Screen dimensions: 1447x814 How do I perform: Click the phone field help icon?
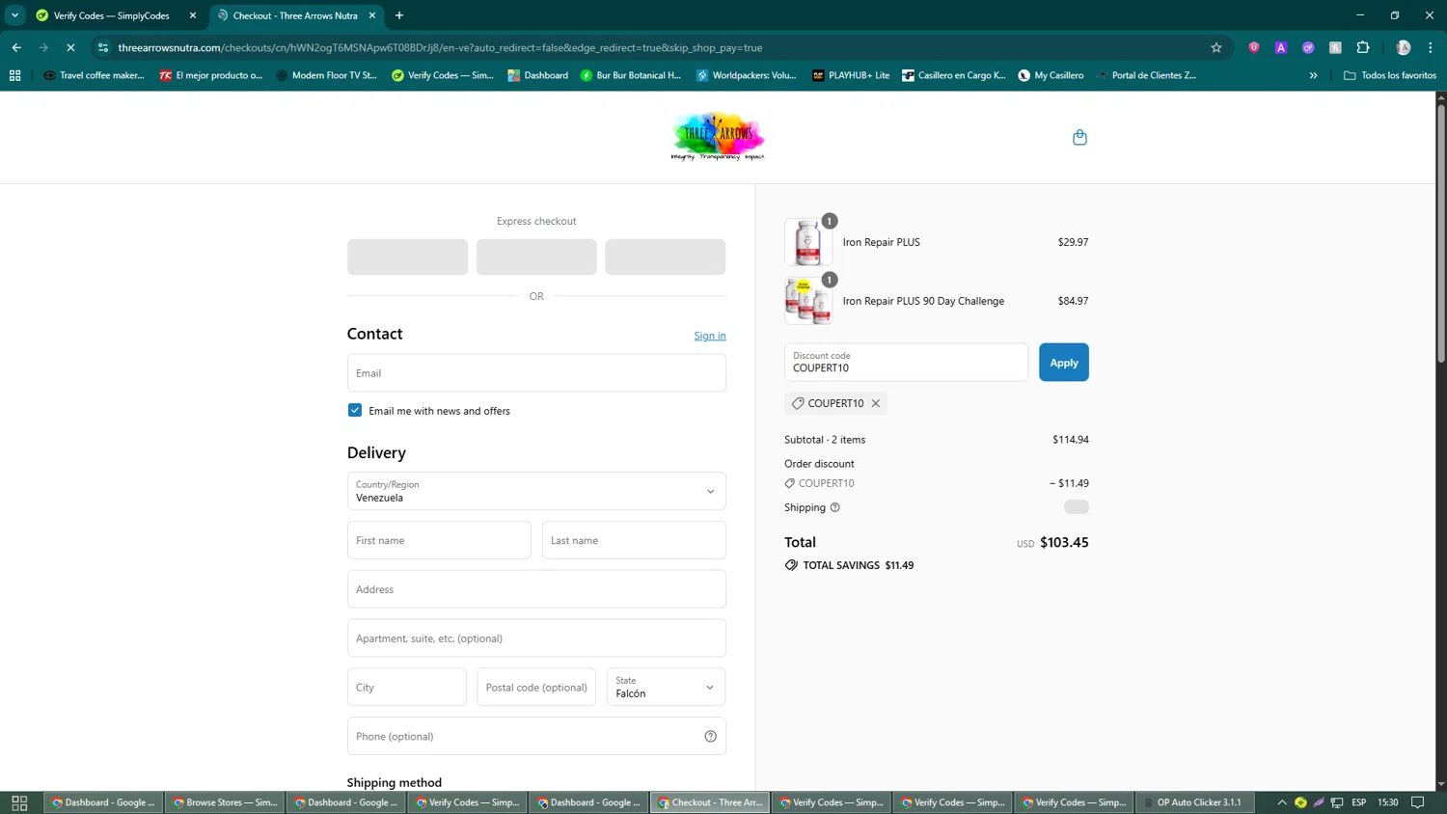tap(710, 736)
